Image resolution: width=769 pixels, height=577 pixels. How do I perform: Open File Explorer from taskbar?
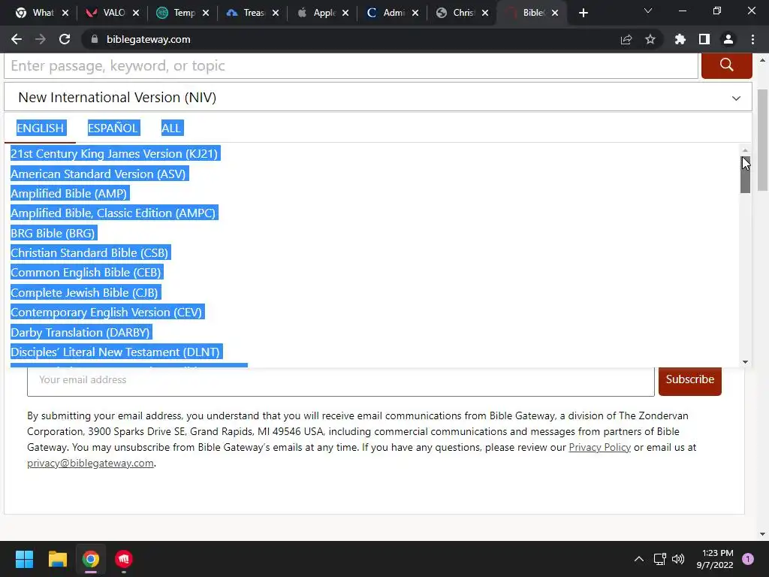coord(57,559)
